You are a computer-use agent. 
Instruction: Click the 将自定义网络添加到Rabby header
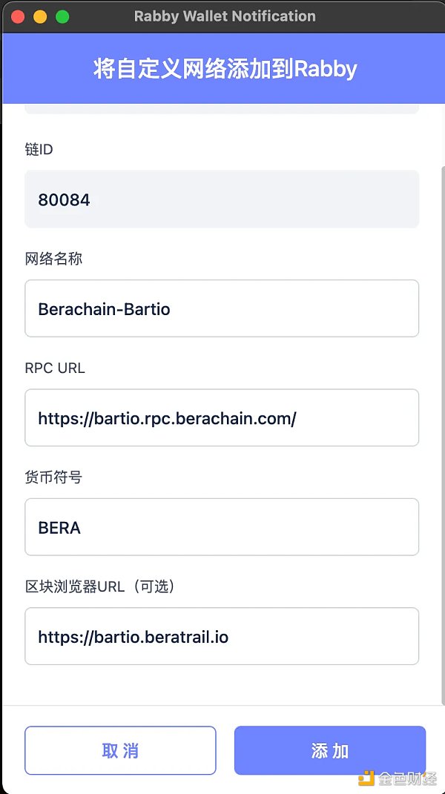tap(222, 68)
